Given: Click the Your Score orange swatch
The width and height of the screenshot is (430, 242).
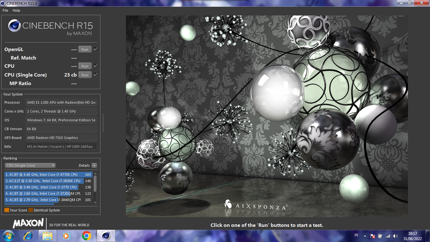Looking at the screenshot, I should (7, 210).
